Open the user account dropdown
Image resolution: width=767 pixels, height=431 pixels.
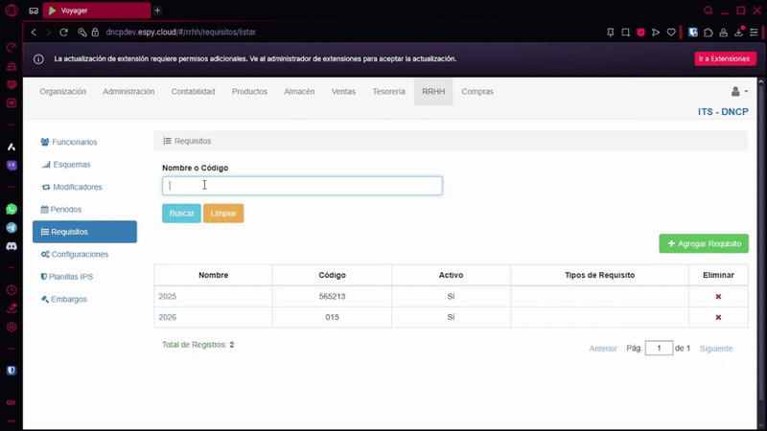pos(739,92)
